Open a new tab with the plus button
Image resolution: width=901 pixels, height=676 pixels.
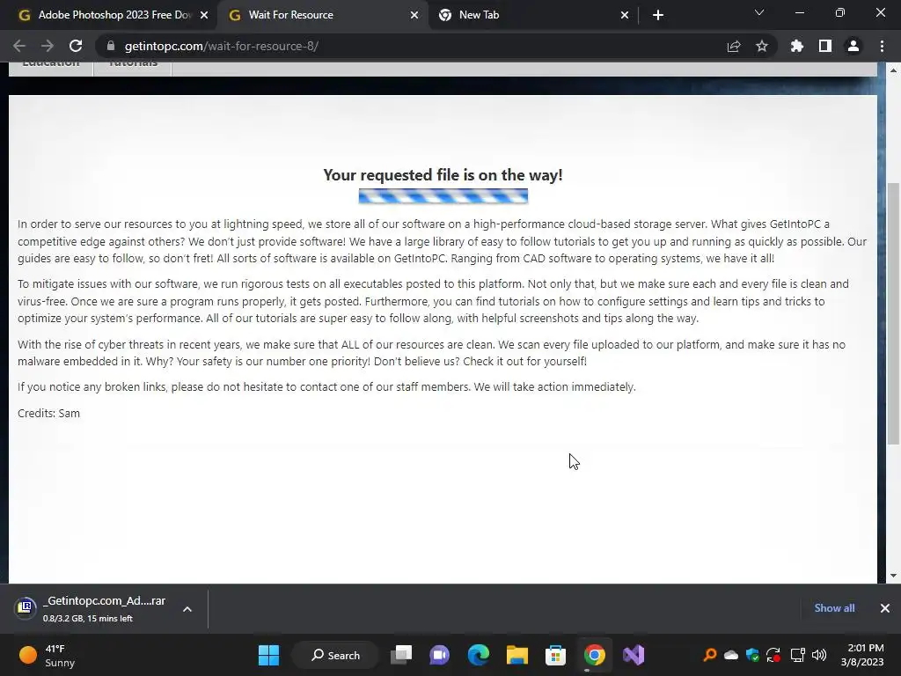point(658,15)
